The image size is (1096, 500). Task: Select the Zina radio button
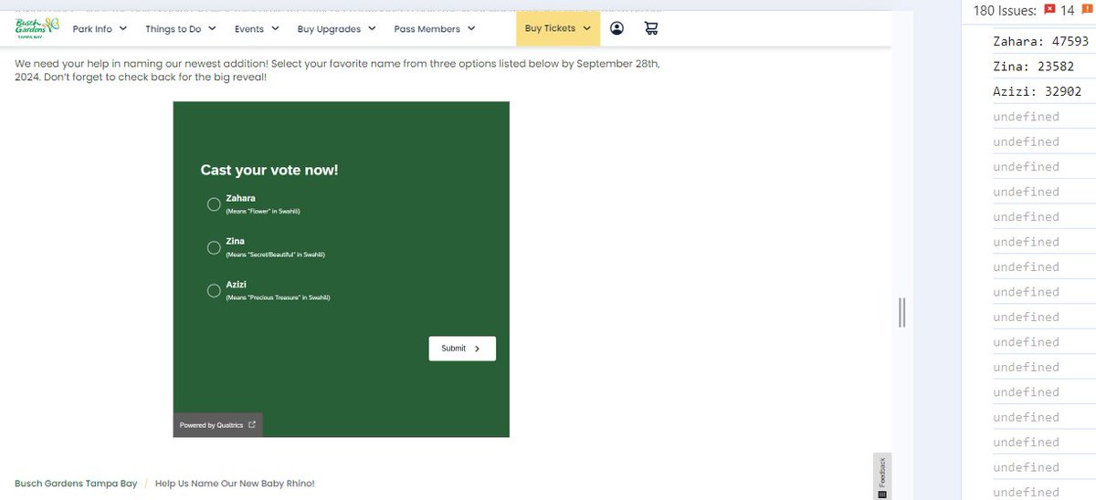tap(214, 247)
